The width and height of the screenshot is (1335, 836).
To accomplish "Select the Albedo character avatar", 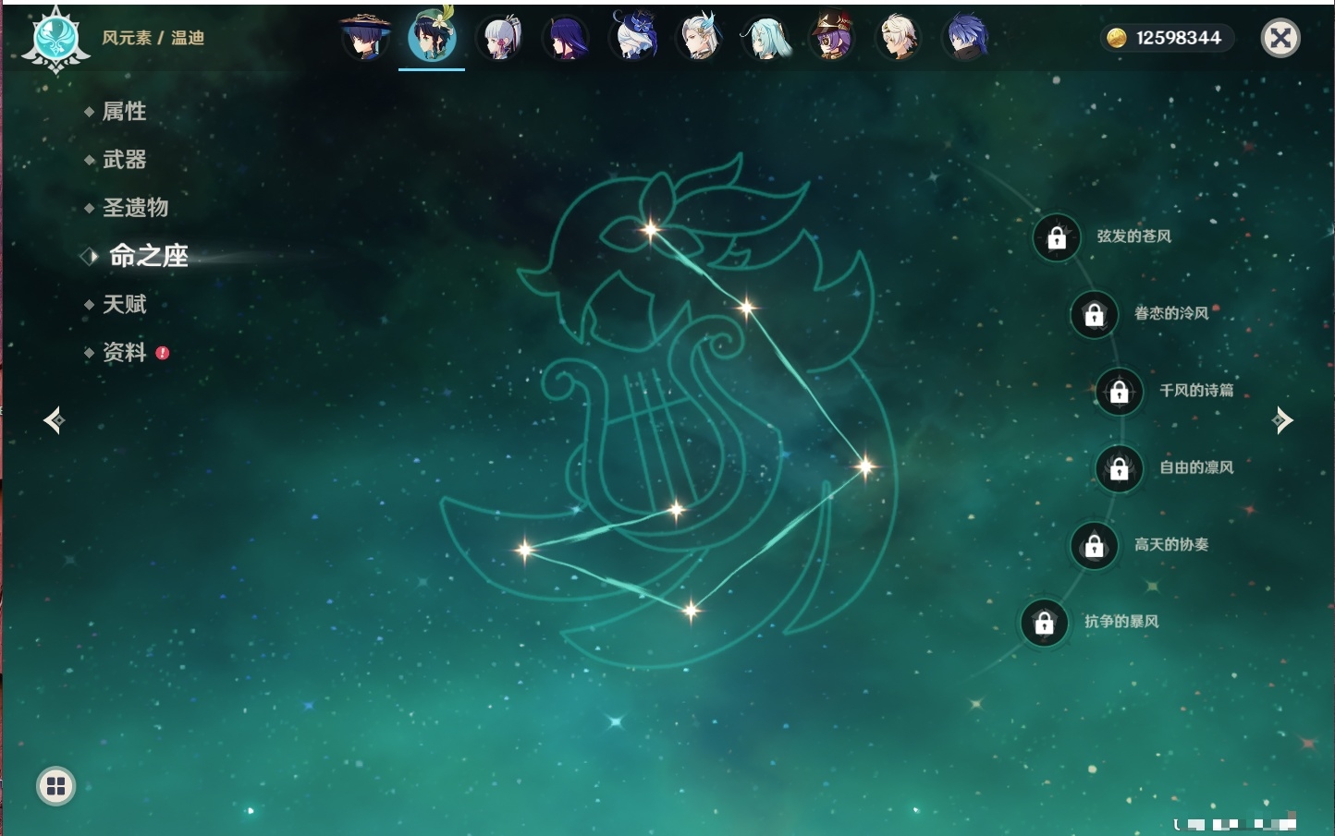I will point(899,38).
